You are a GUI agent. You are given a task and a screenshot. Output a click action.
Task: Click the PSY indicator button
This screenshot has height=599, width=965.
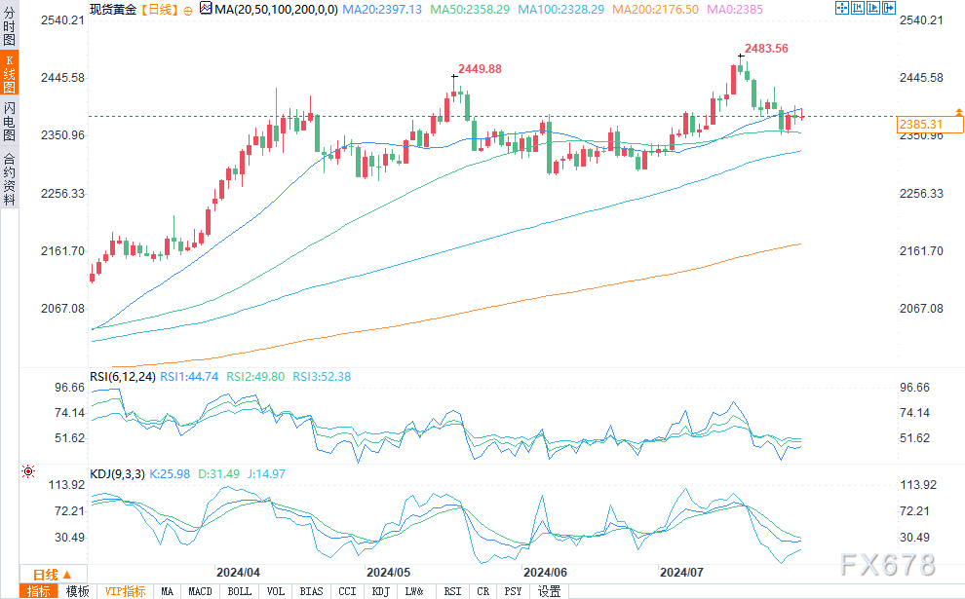[513, 591]
